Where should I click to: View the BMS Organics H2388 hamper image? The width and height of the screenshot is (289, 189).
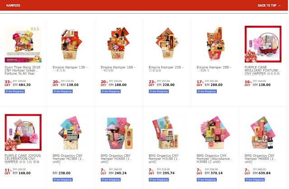click(71, 132)
